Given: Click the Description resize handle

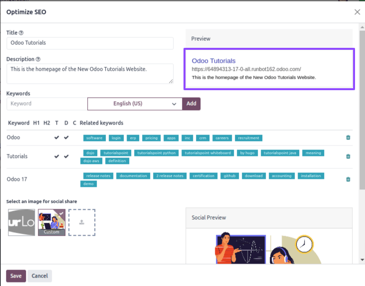Looking at the screenshot, I should click(x=171, y=81).
